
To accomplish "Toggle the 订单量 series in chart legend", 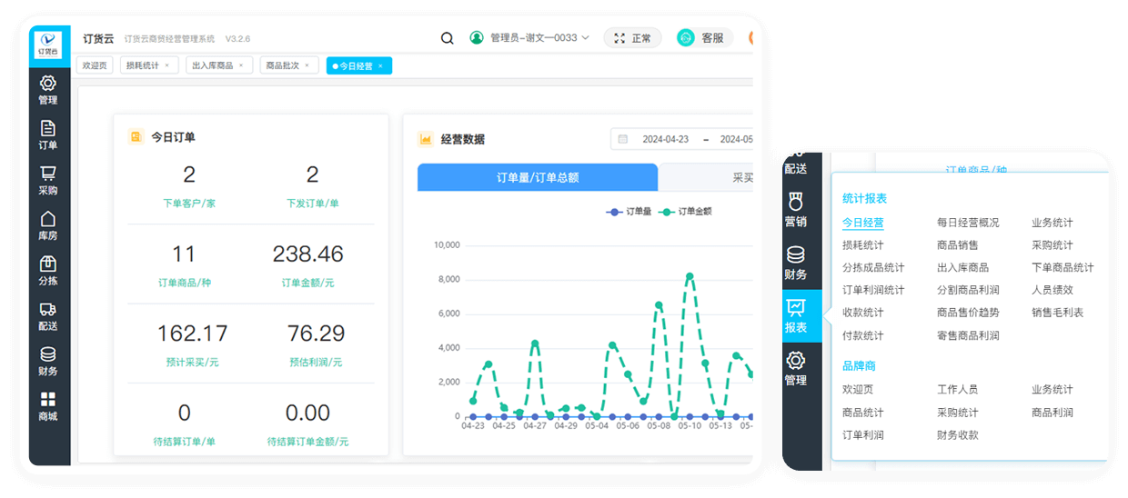I will tap(629, 212).
